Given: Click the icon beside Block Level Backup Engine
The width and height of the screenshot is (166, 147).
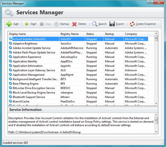Looking at the screenshot, I should (11, 92).
